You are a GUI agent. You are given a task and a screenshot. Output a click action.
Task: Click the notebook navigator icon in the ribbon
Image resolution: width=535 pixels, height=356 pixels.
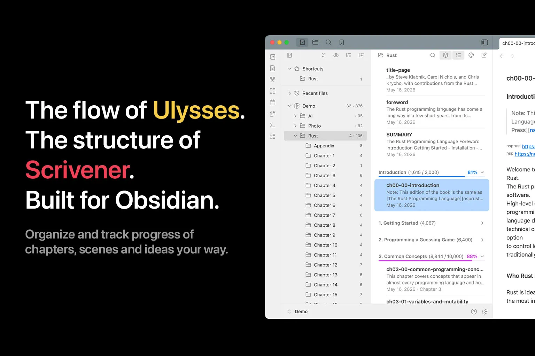(x=273, y=57)
